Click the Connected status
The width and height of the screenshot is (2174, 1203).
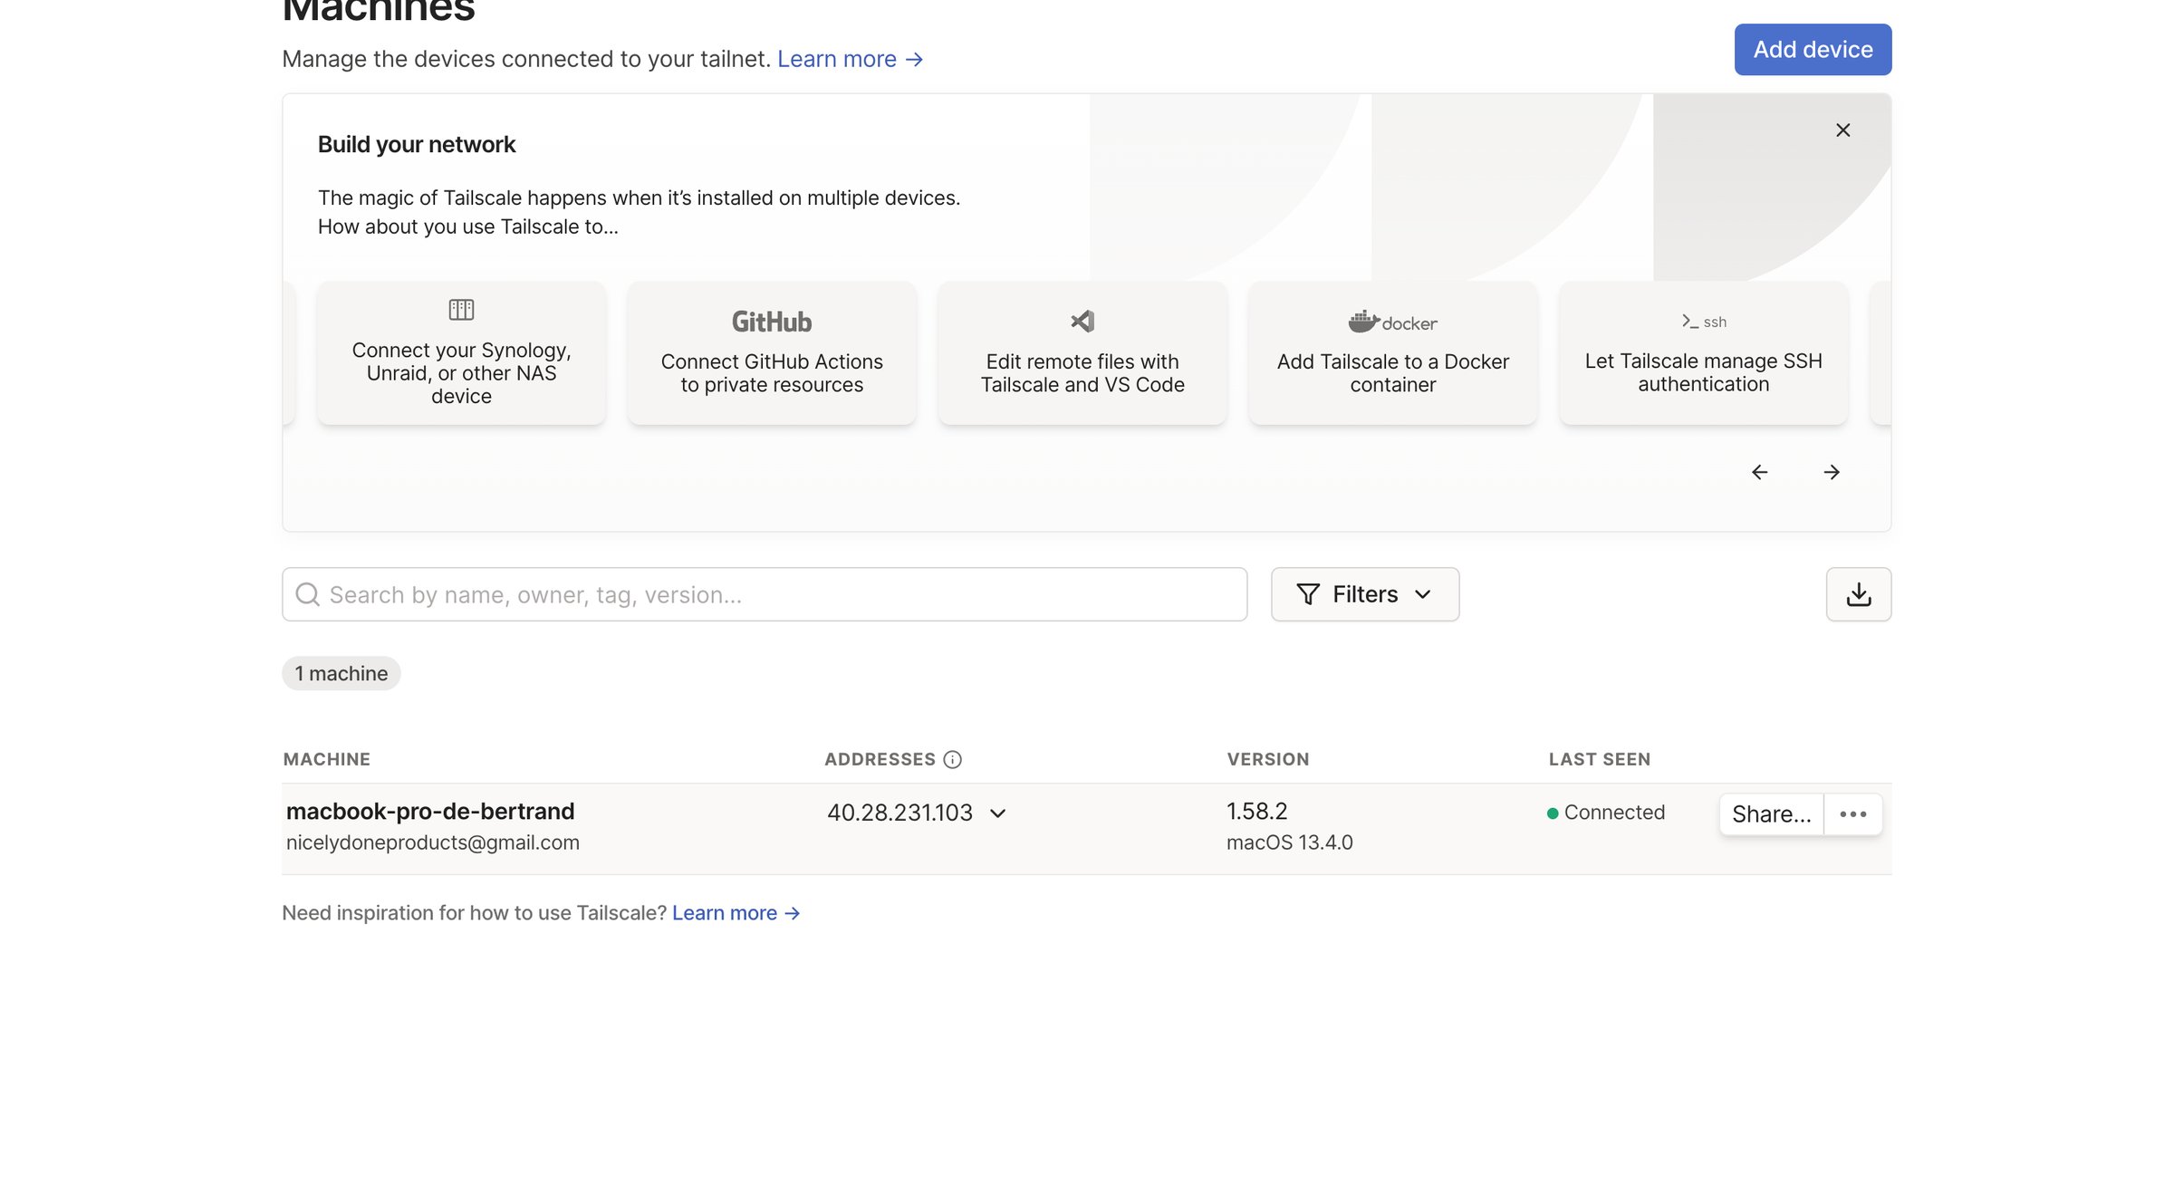(1606, 813)
